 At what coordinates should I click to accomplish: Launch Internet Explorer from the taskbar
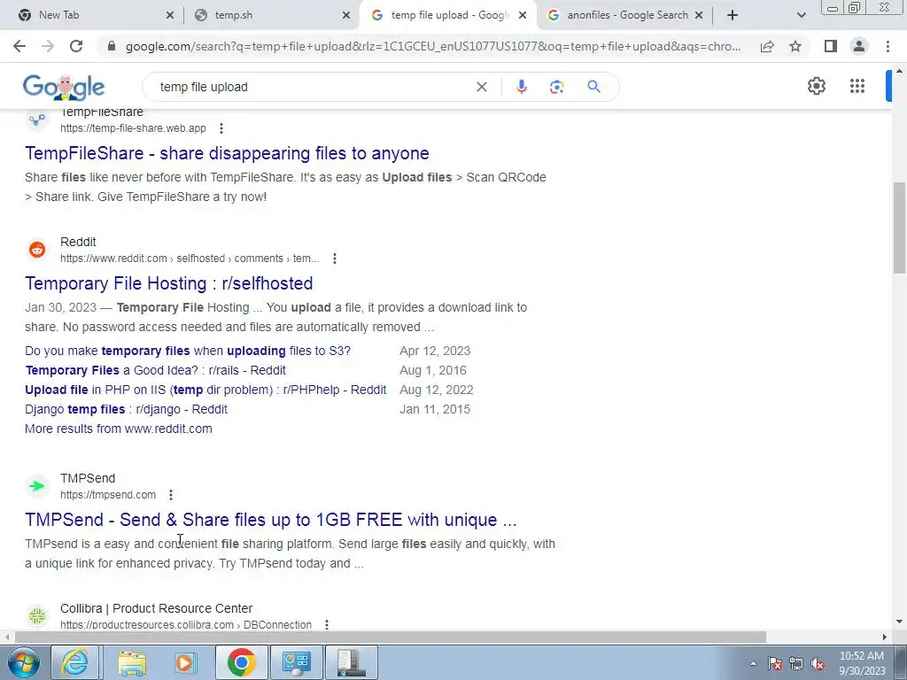coord(75,662)
